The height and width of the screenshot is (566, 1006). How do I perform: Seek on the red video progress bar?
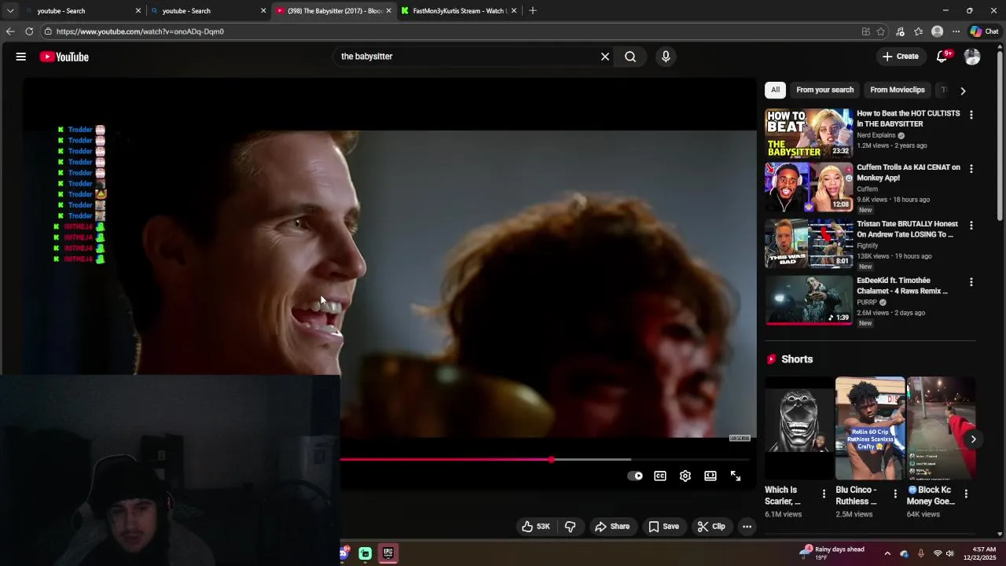(446, 459)
